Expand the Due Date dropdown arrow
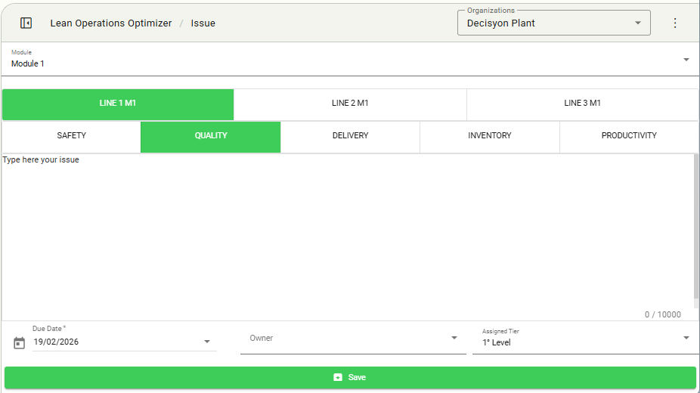Image resolution: width=700 pixels, height=393 pixels. click(207, 342)
